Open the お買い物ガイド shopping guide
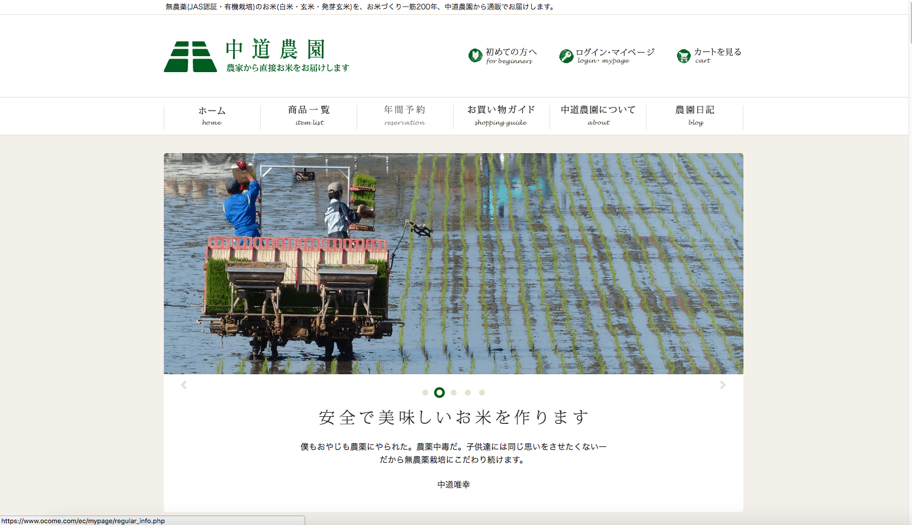Viewport: 912px width, 525px height. coord(501,115)
